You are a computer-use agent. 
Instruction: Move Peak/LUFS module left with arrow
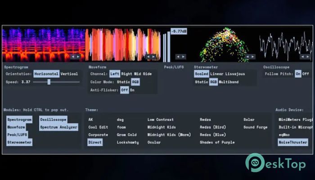[178, 57]
